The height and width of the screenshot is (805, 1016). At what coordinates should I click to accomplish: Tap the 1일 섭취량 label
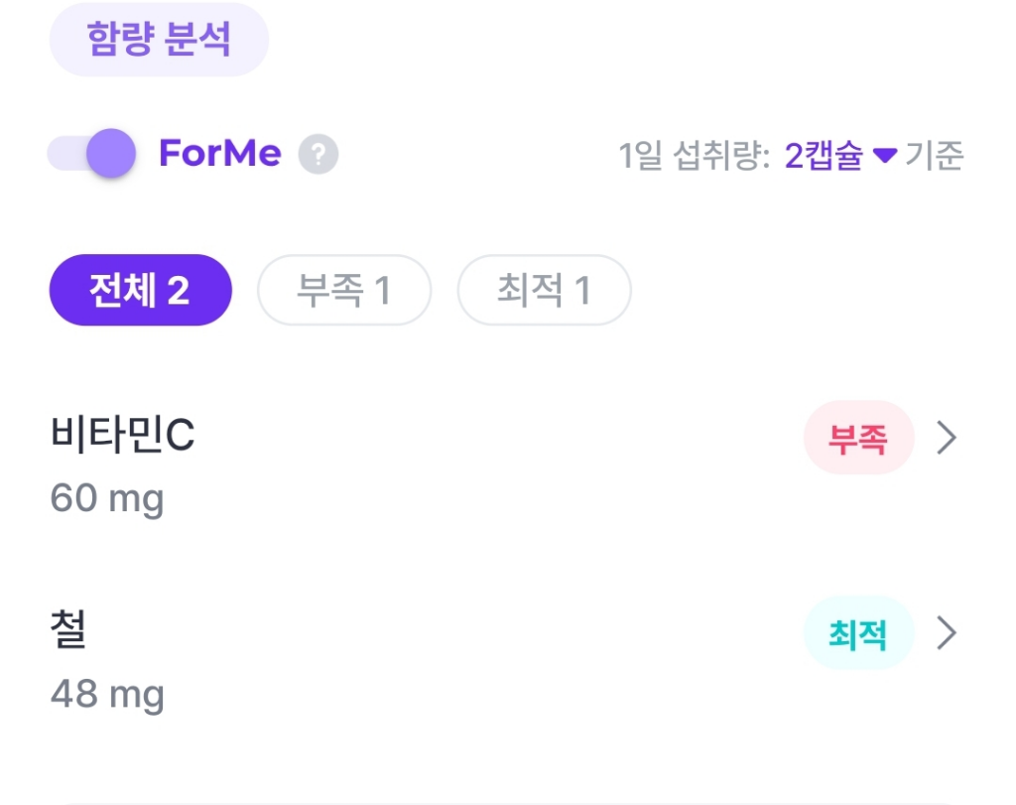695,157
